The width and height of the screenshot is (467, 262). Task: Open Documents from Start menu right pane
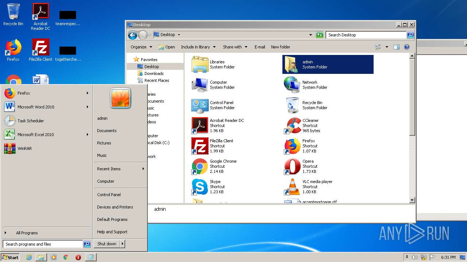[107, 131]
